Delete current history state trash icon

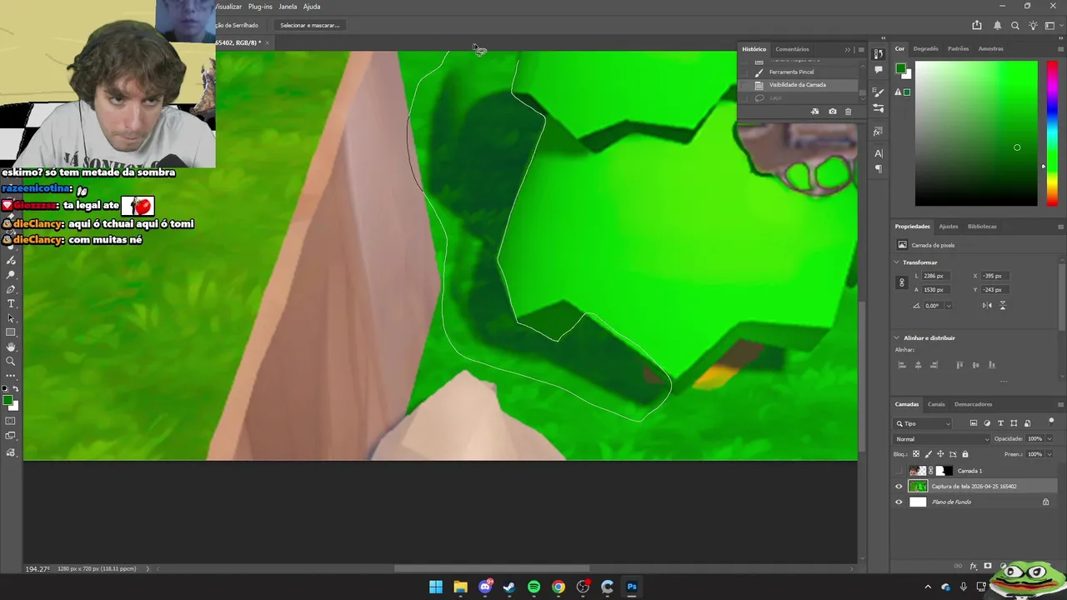click(x=849, y=111)
